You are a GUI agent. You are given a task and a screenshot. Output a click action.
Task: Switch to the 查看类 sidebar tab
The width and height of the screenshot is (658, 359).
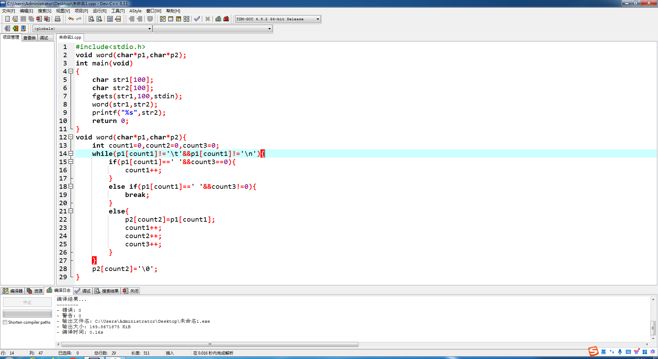coord(29,38)
